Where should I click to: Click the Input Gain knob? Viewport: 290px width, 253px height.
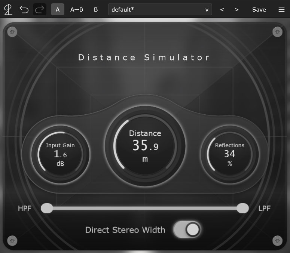pyautogui.click(x=60, y=154)
